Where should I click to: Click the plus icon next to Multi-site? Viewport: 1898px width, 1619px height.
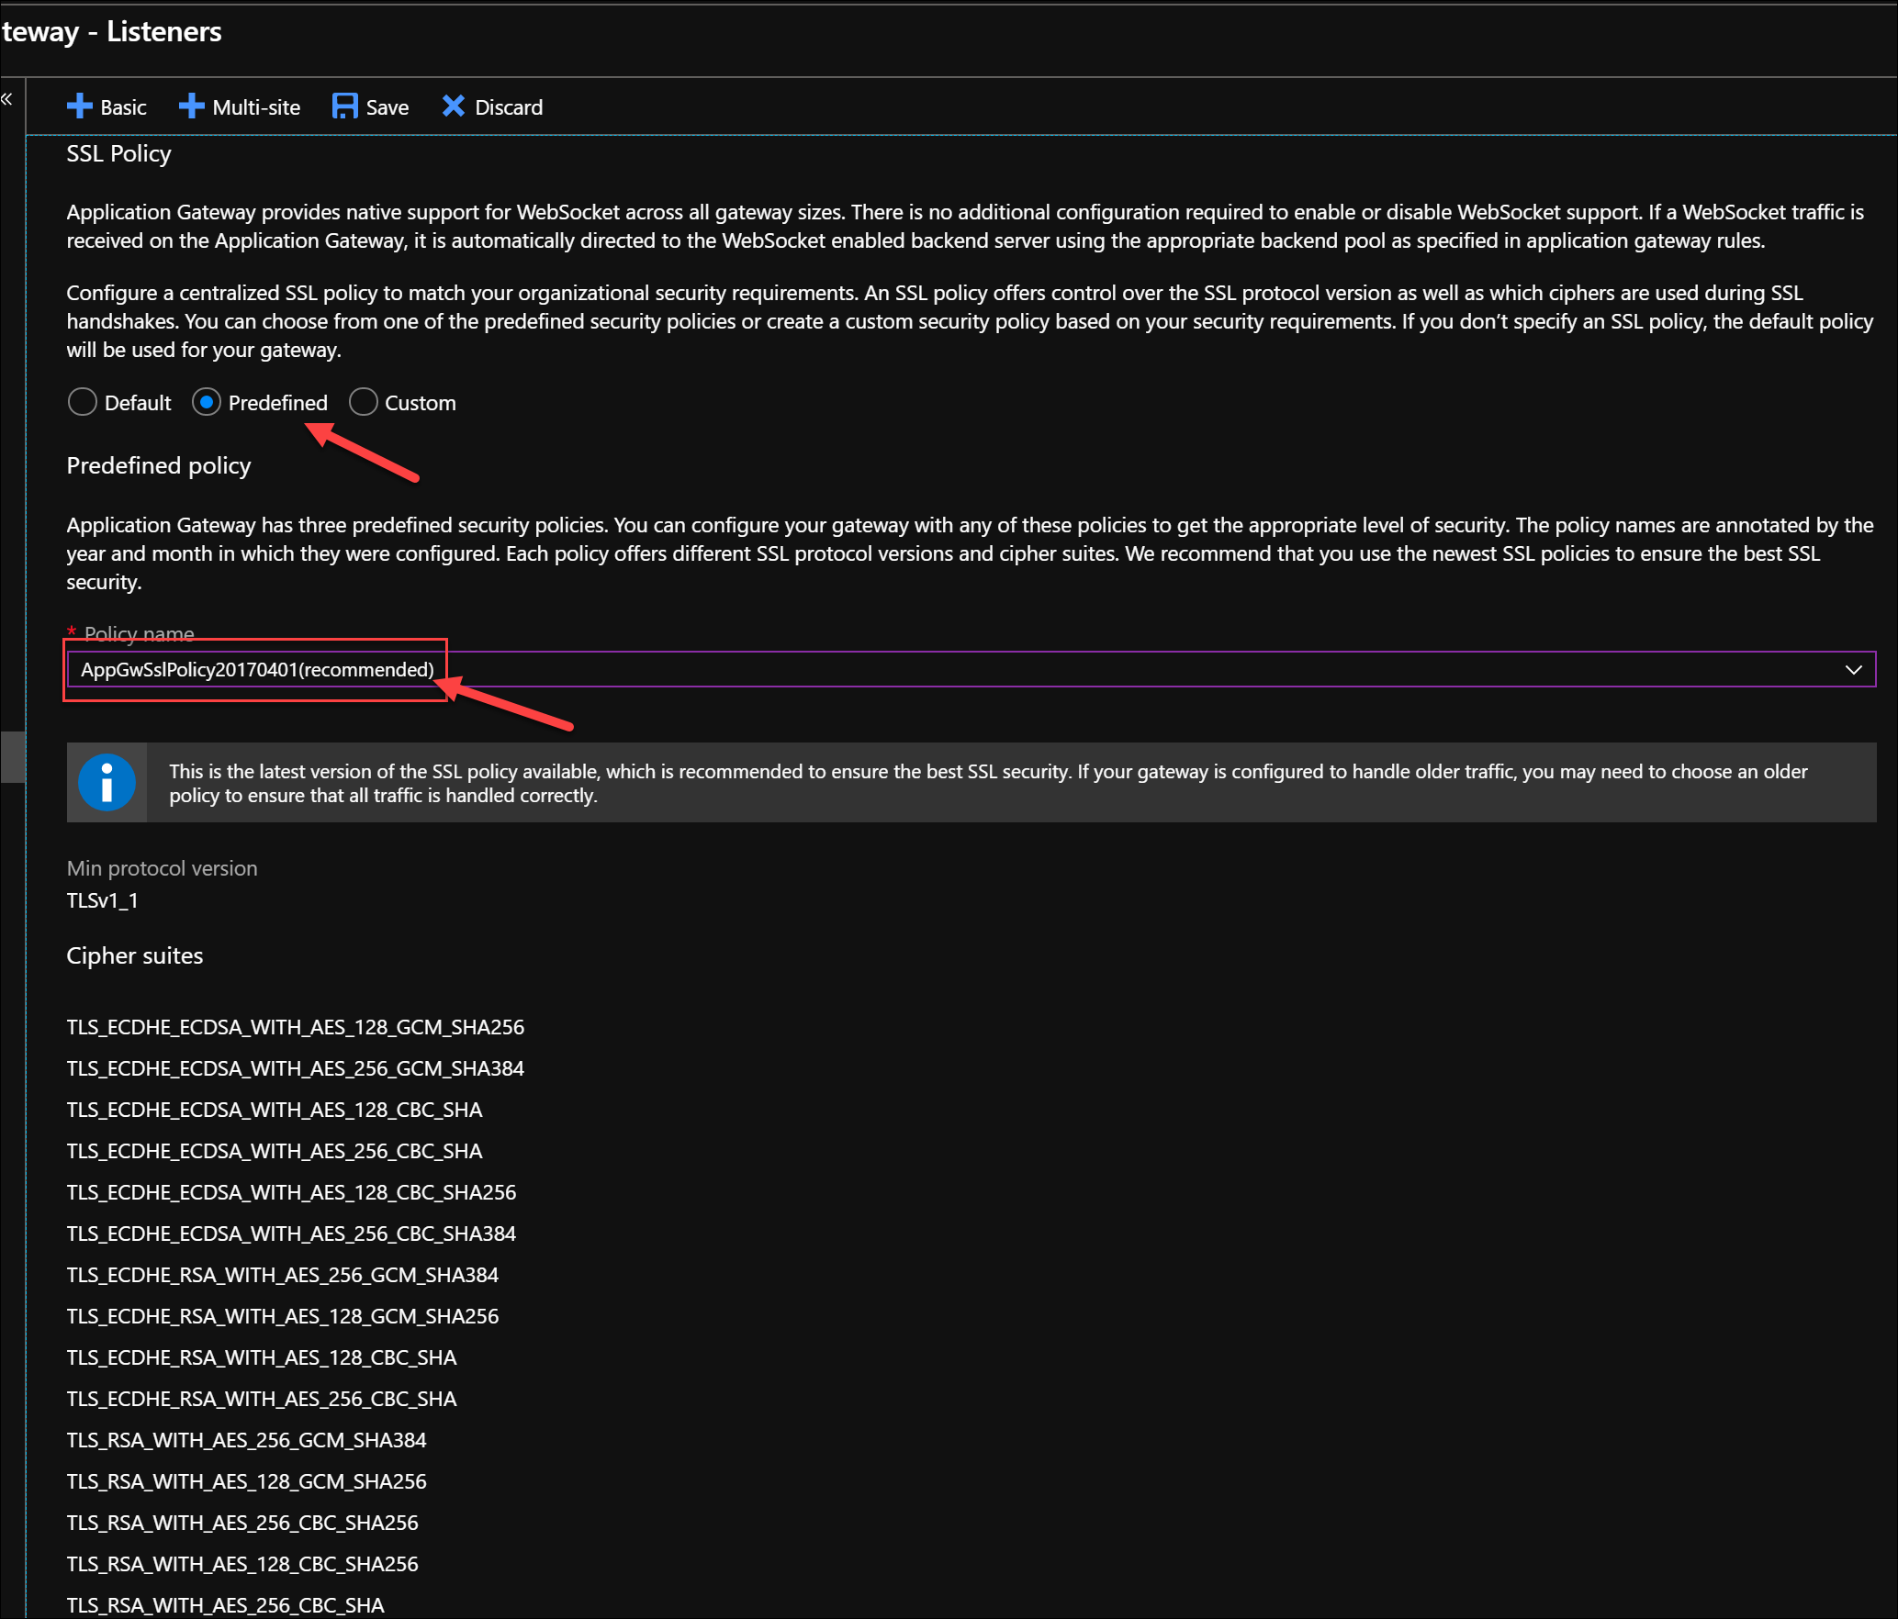coord(191,106)
